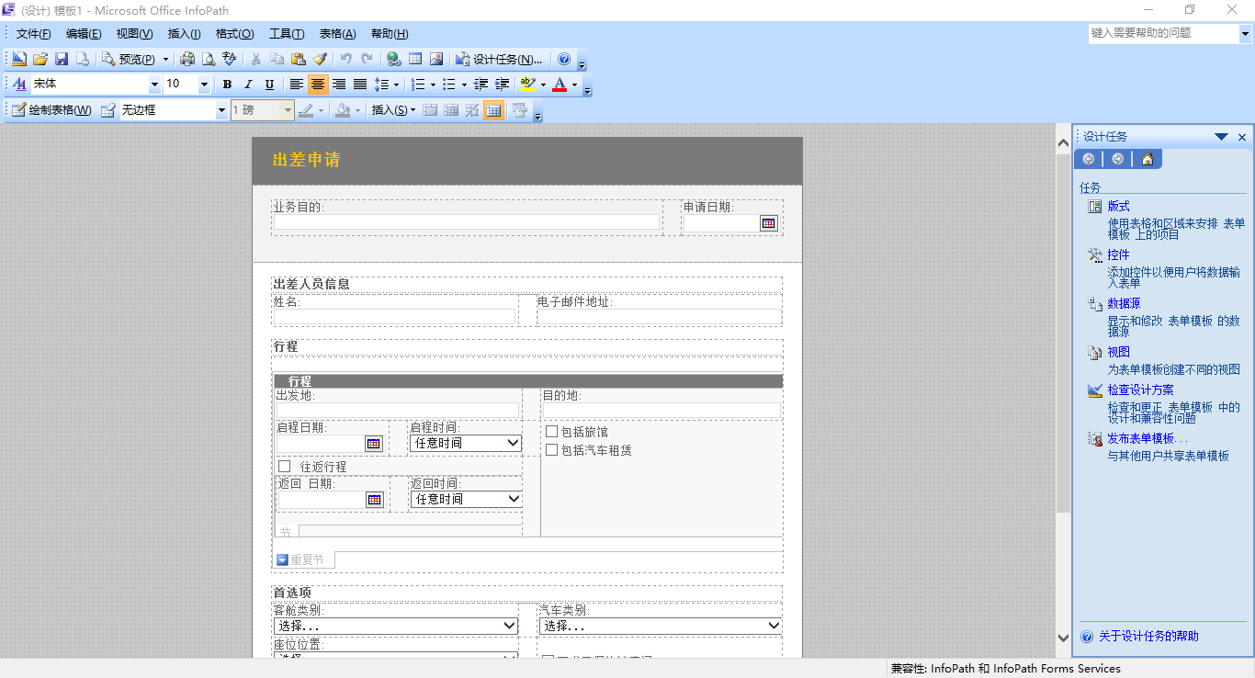1255x678 pixels.
Task: Open the 客舱类别 选择 dropdown
Action: click(510, 626)
